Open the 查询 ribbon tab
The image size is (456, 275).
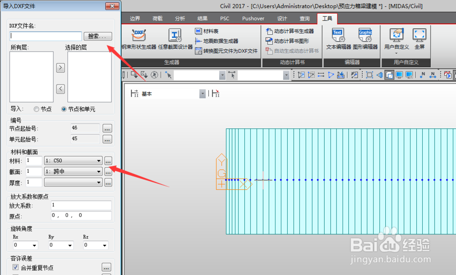click(305, 19)
